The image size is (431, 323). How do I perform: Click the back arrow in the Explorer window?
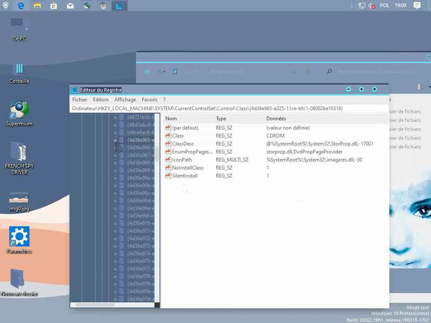(147, 71)
